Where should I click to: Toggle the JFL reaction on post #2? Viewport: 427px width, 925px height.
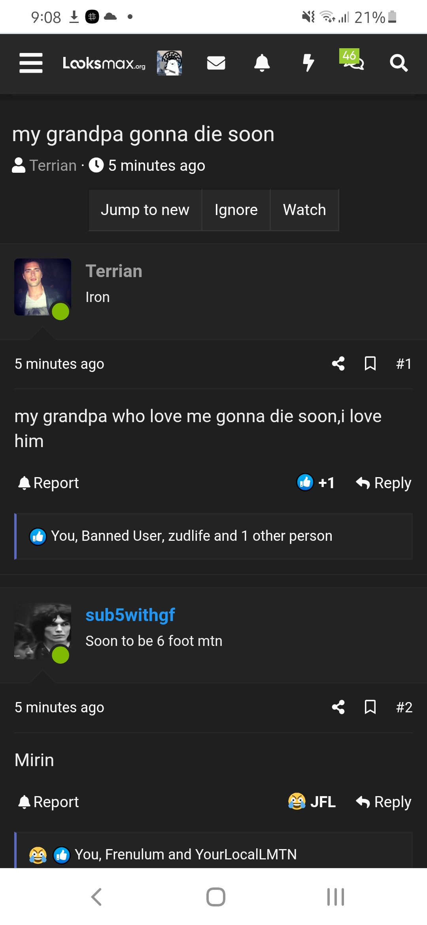(x=312, y=802)
